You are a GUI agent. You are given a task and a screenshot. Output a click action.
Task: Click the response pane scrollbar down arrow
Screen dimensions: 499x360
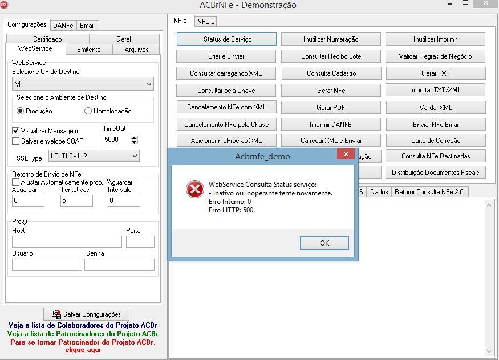pos(489,351)
